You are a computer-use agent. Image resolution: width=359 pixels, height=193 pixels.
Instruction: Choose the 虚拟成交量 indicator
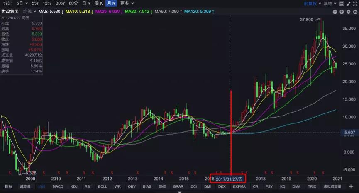332,187
